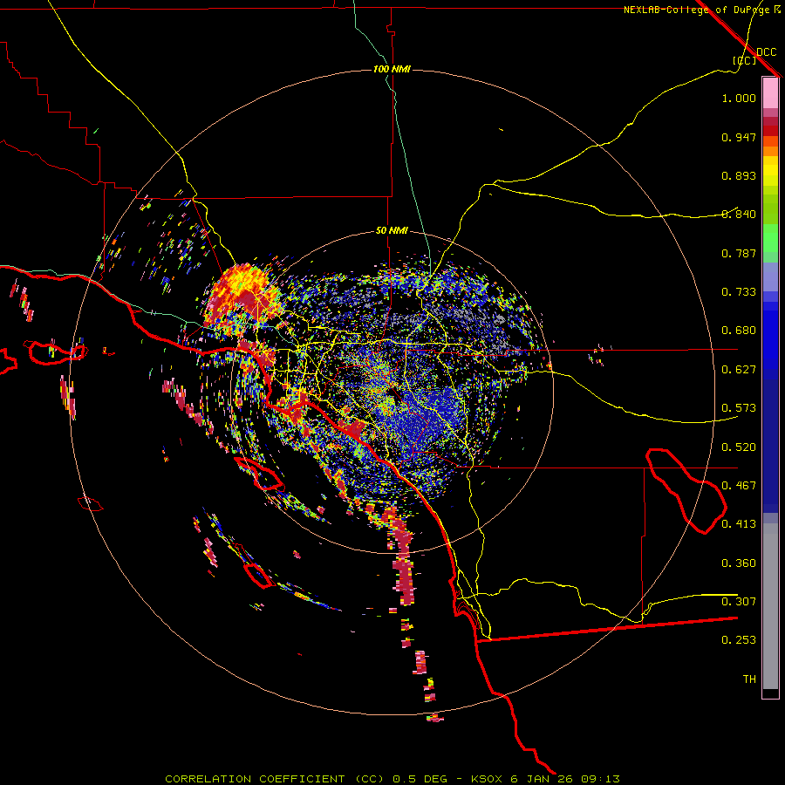This screenshot has height=785, width=785.
Task: Click the DCC label above the color bar
Action: pos(767,52)
